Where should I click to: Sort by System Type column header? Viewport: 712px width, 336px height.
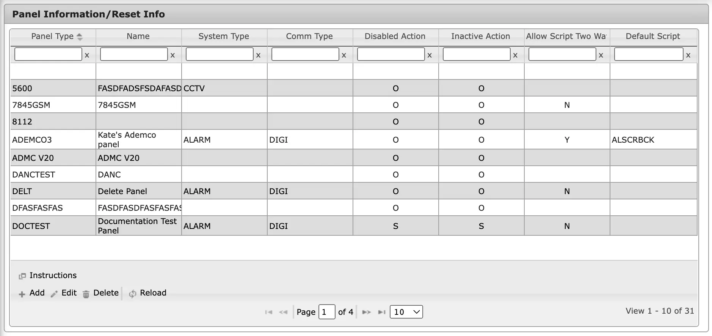(x=224, y=36)
